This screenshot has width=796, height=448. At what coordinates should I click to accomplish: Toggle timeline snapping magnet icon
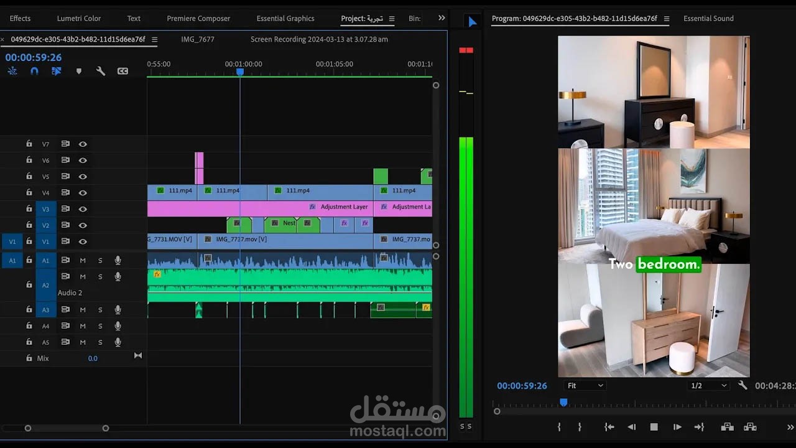(x=34, y=71)
